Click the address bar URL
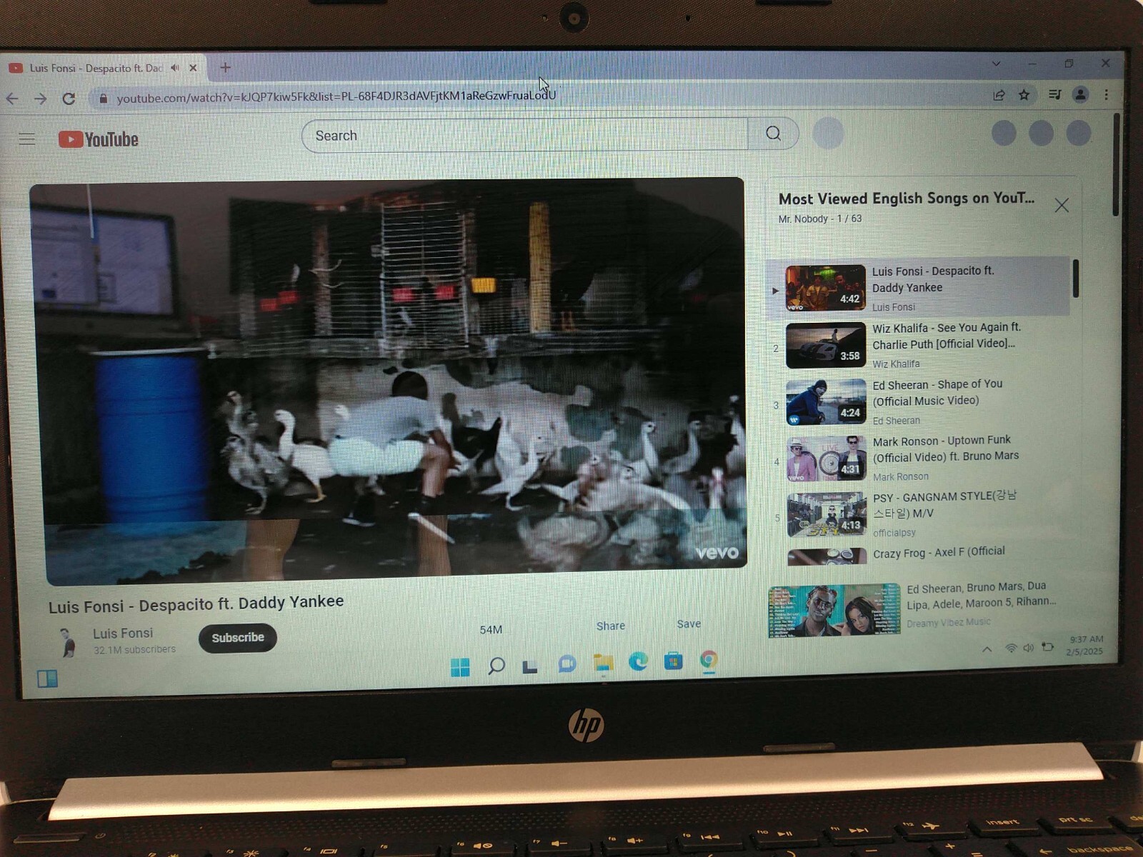Image resolution: width=1143 pixels, height=857 pixels. [336, 97]
